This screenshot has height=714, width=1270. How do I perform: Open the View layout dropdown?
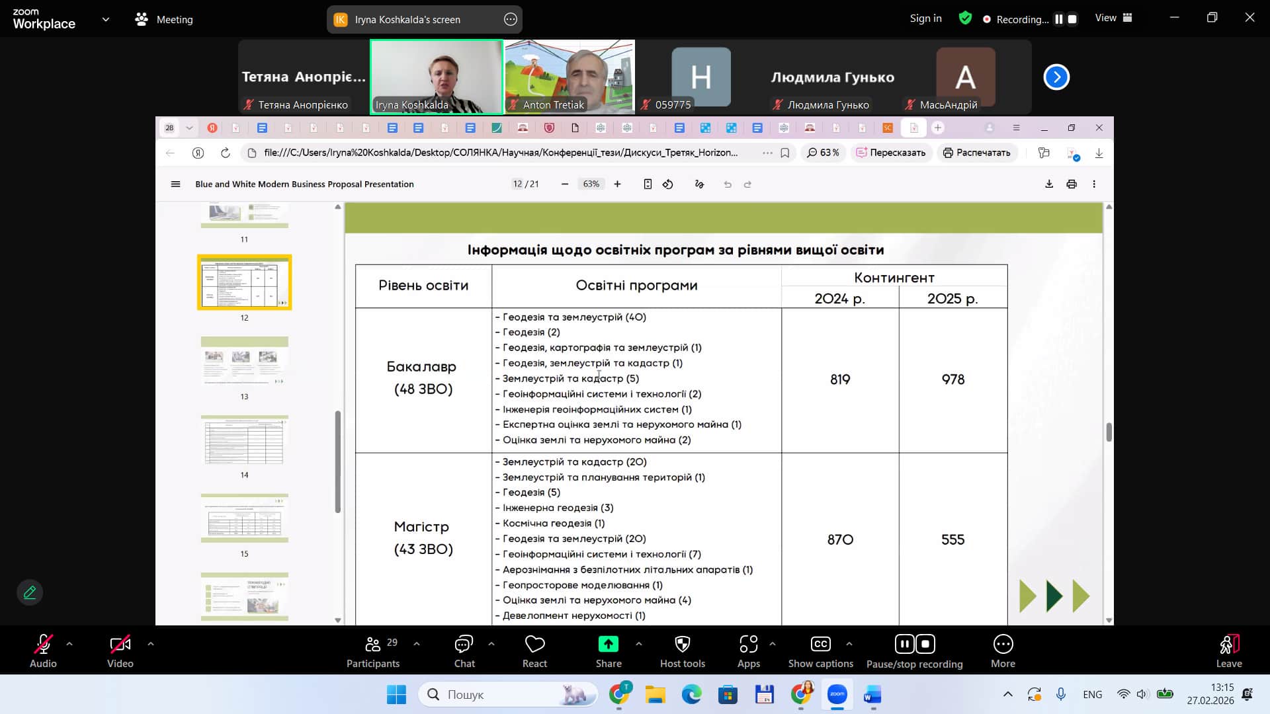pyautogui.click(x=1113, y=19)
